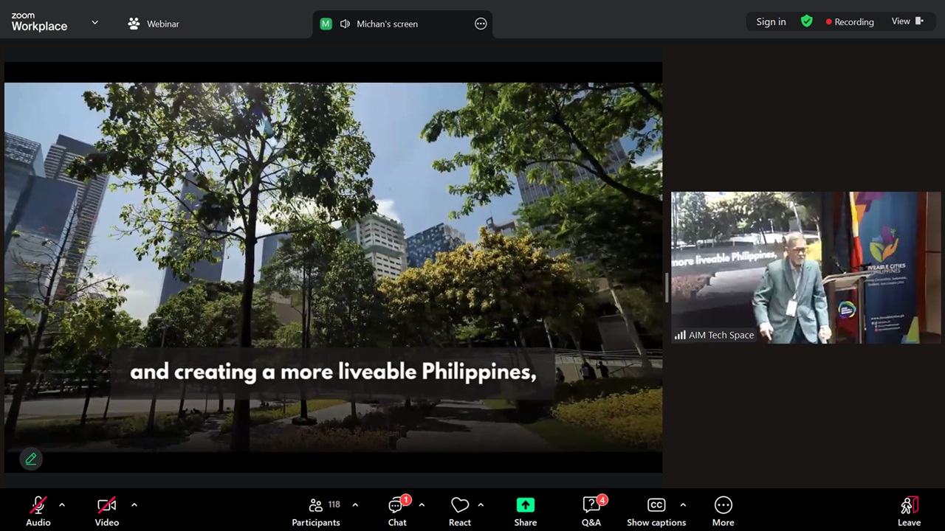Expand Zoom Workplace dropdown chevron
The image size is (945, 531).
click(x=94, y=23)
